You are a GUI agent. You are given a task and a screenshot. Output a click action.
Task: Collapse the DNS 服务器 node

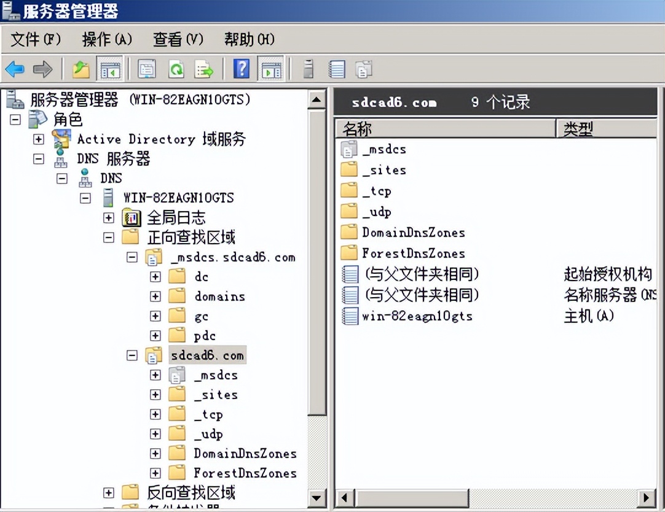(39, 159)
